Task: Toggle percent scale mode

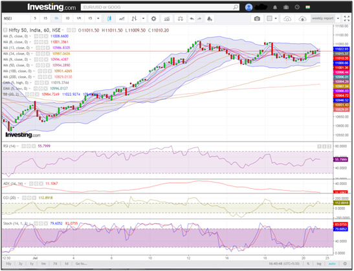Action: (308, 263)
